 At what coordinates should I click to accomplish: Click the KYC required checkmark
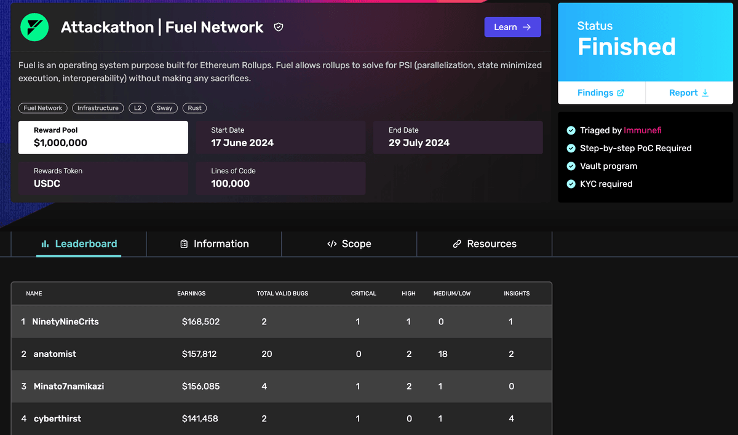pos(571,184)
